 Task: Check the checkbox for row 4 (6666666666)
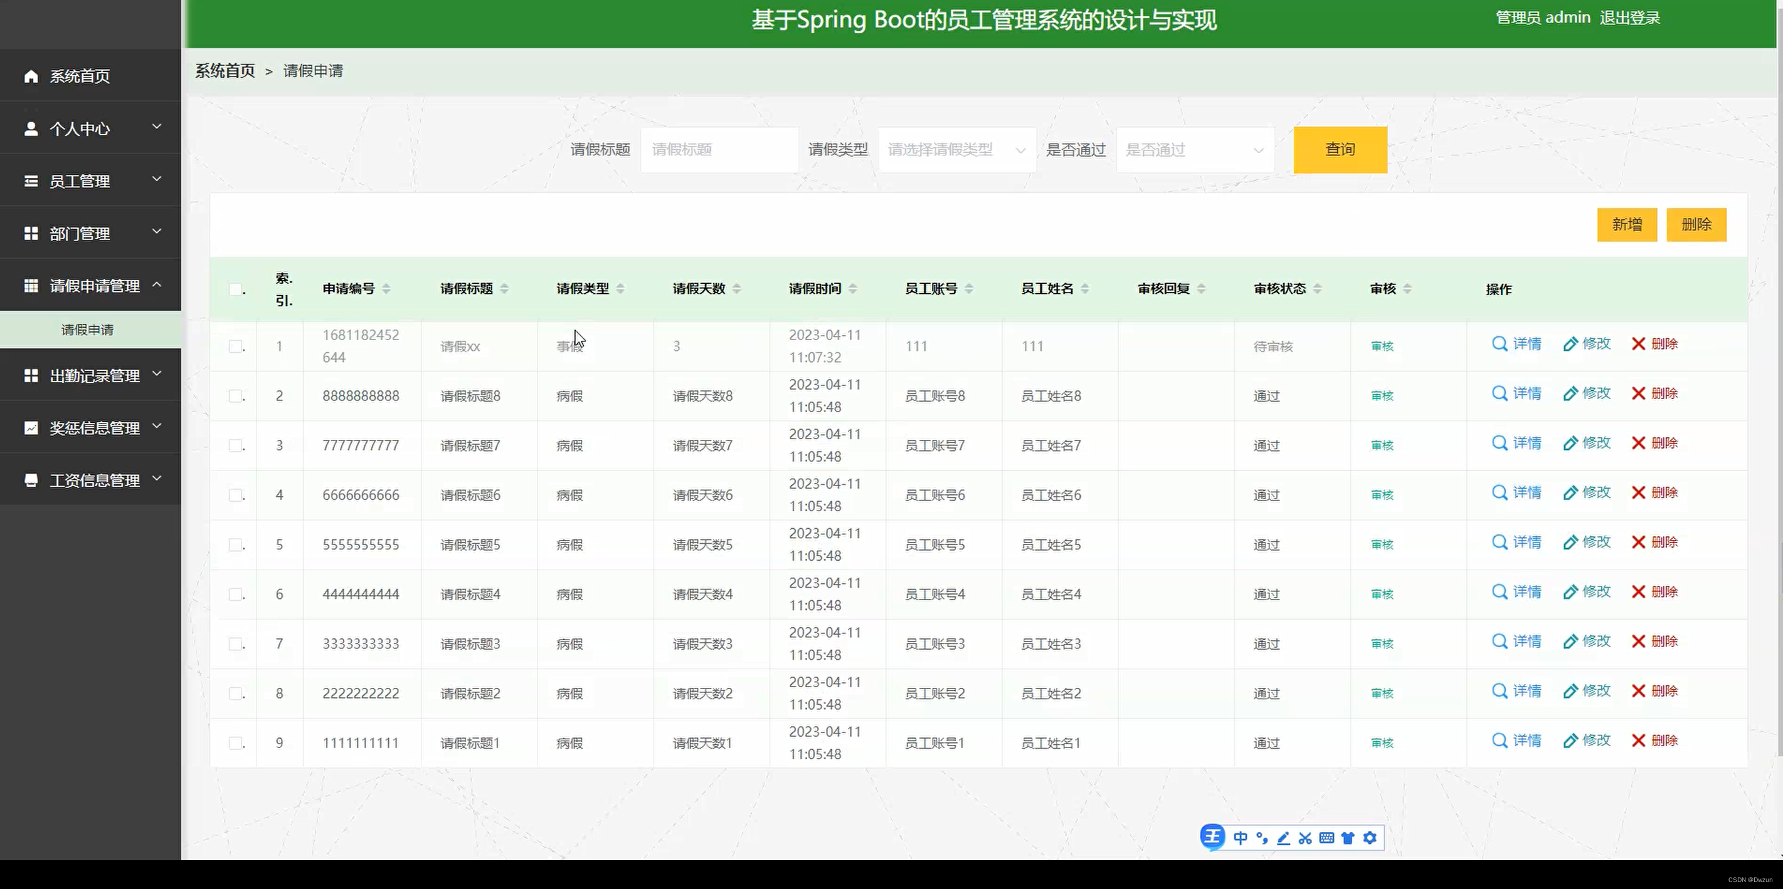tap(236, 495)
